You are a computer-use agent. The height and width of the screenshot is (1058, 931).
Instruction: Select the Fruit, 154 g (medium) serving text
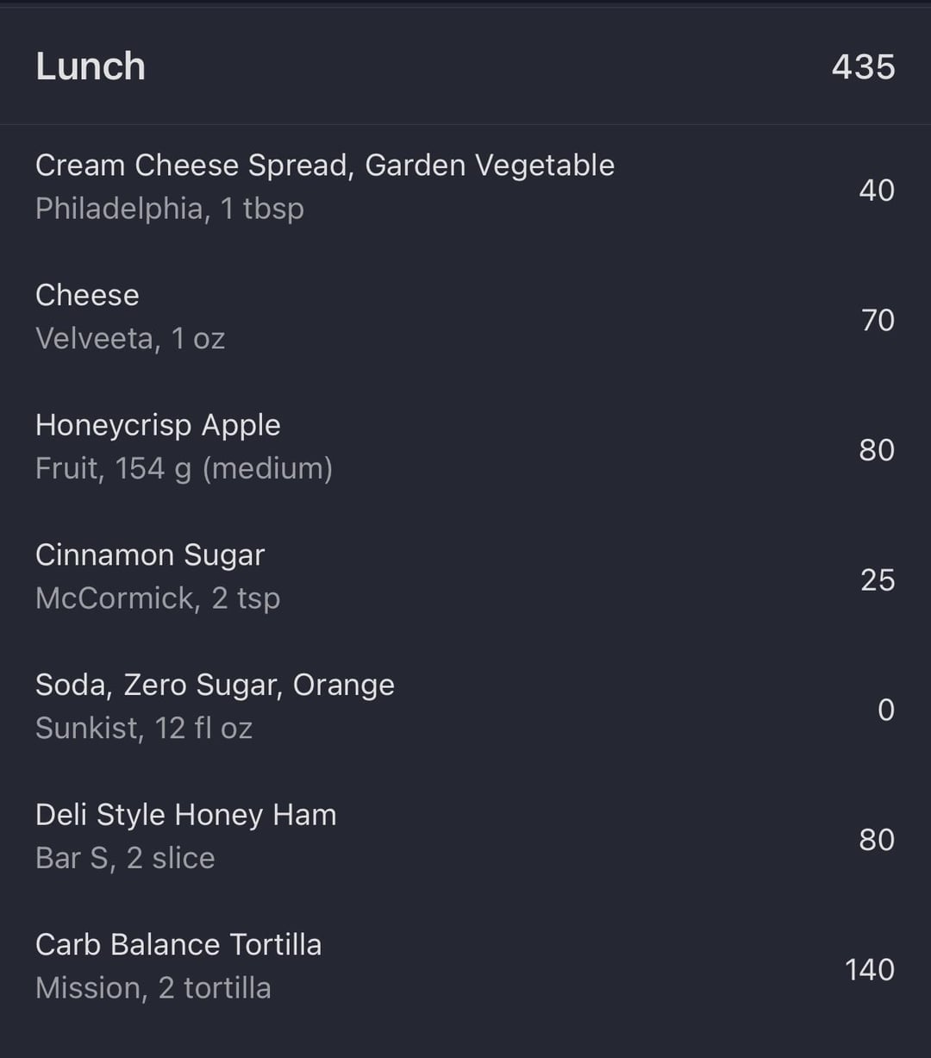click(184, 468)
